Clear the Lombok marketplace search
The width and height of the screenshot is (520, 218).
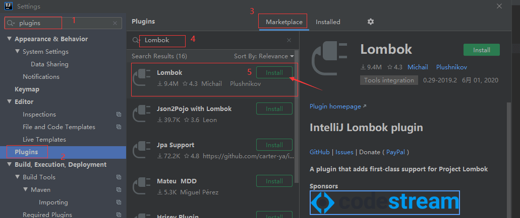(289, 40)
